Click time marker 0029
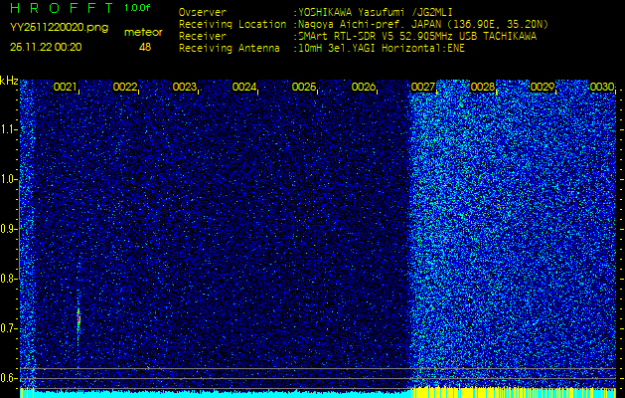The width and height of the screenshot is (625, 398). coord(543,87)
